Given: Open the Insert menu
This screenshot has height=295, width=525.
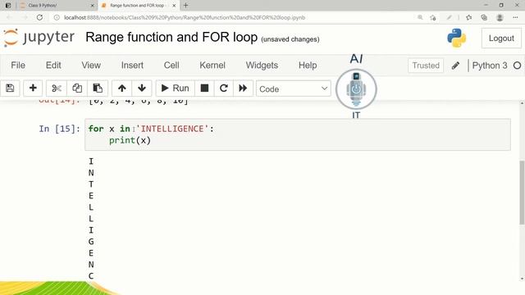Looking at the screenshot, I should 132,66.
